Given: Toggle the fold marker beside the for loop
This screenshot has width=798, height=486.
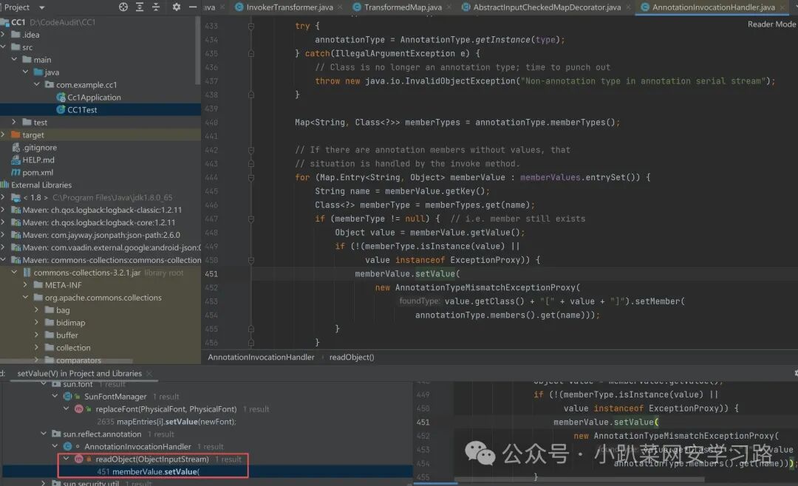Looking at the screenshot, I should pos(251,177).
